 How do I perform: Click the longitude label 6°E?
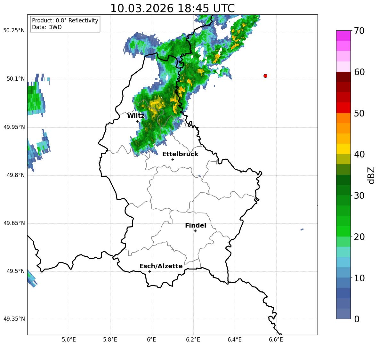(x=151, y=340)
